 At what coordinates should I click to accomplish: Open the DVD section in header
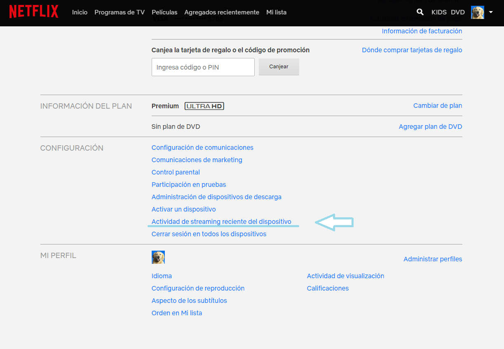pos(458,12)
